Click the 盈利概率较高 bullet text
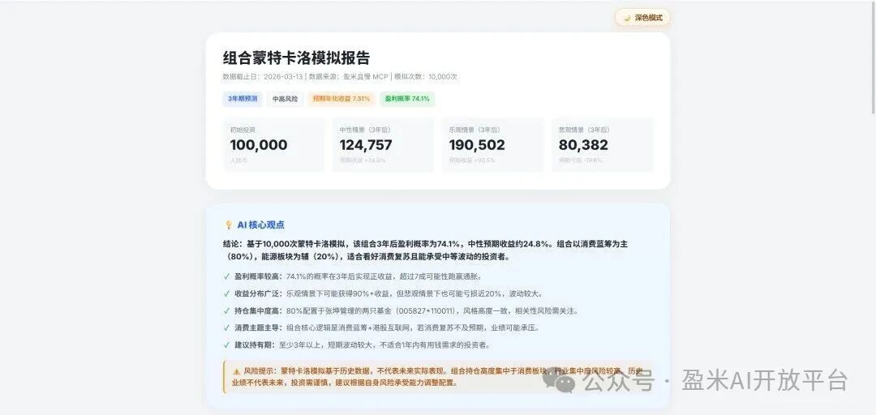Screen dimensions: 876x415 tap(358, 276)
